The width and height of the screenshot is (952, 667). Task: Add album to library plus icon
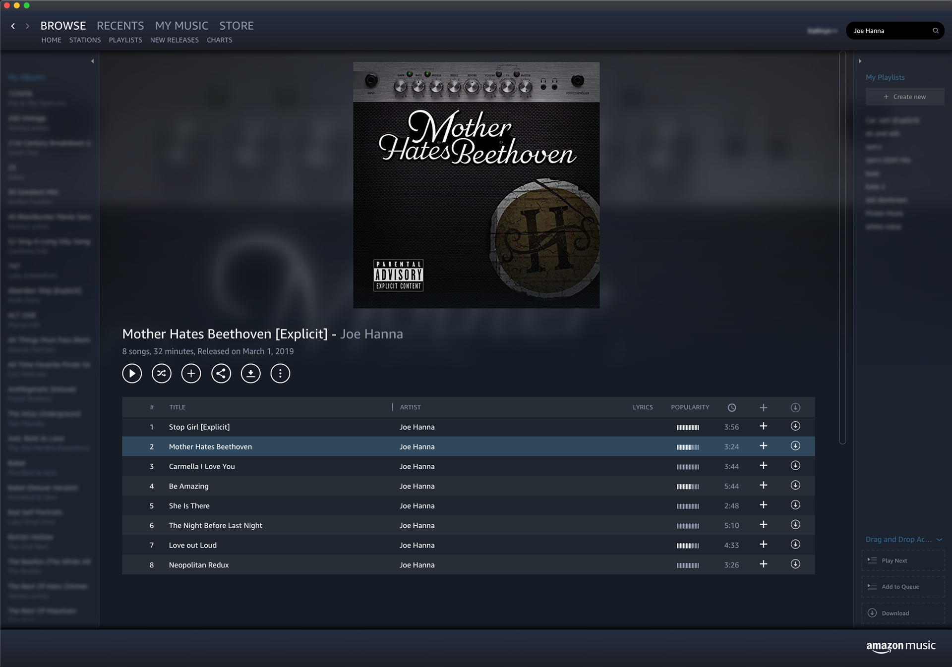pyautogui.click(x=191, y=374)
